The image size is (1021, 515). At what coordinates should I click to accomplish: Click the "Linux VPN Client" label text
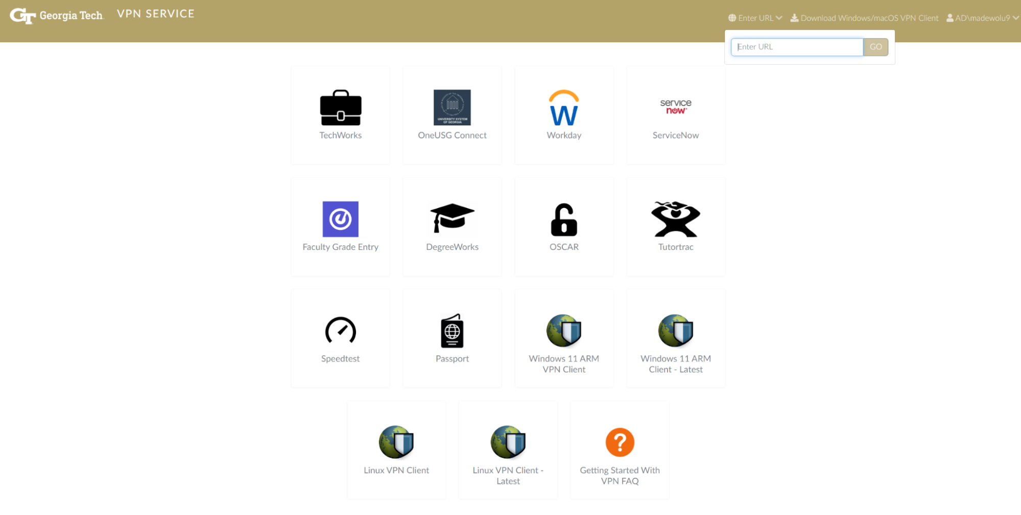(396, 470)
